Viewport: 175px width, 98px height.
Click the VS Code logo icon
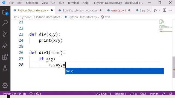click(x=4, y=3)
